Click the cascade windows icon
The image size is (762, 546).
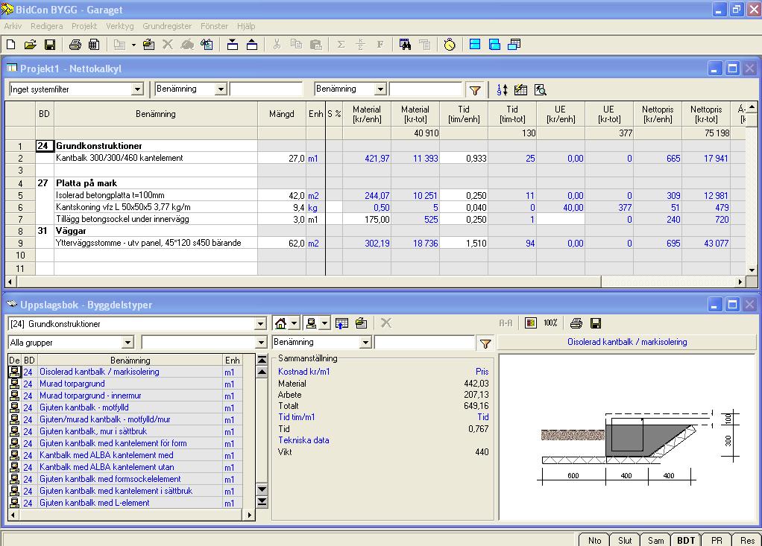click(x=514, y=45)
